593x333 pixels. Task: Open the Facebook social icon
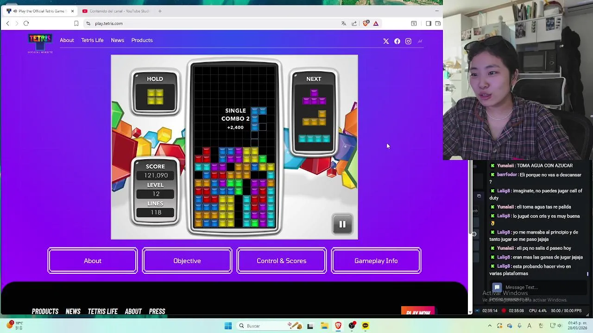point(397,41)
